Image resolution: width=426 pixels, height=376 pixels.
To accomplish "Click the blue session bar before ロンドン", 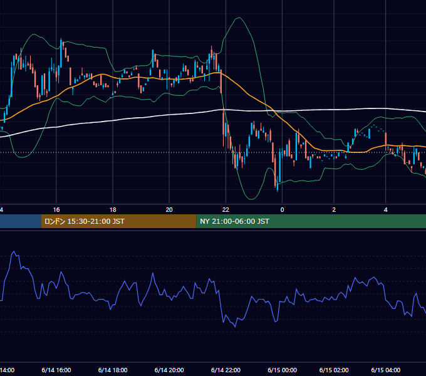I will click(21, 221).
